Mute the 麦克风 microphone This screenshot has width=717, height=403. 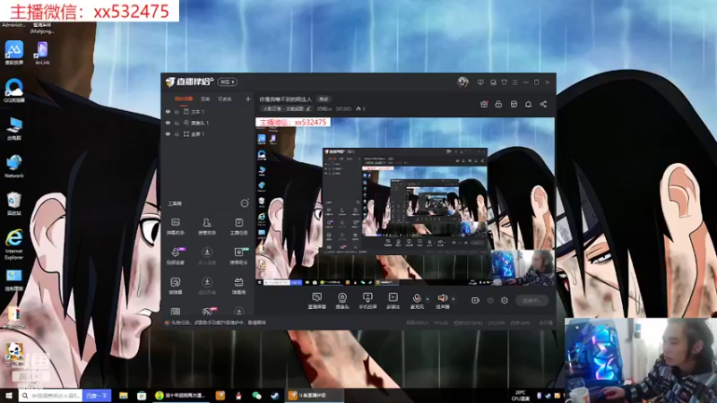tap(417, 301)
